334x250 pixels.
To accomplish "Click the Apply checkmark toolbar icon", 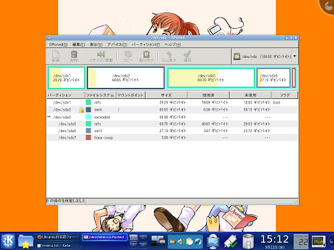I will (x=187, y=54).
